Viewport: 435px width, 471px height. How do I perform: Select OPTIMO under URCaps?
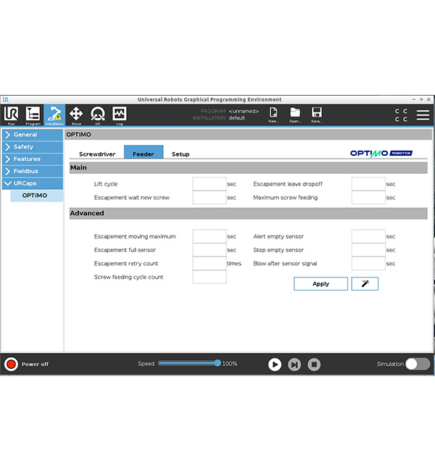(37, 196)
